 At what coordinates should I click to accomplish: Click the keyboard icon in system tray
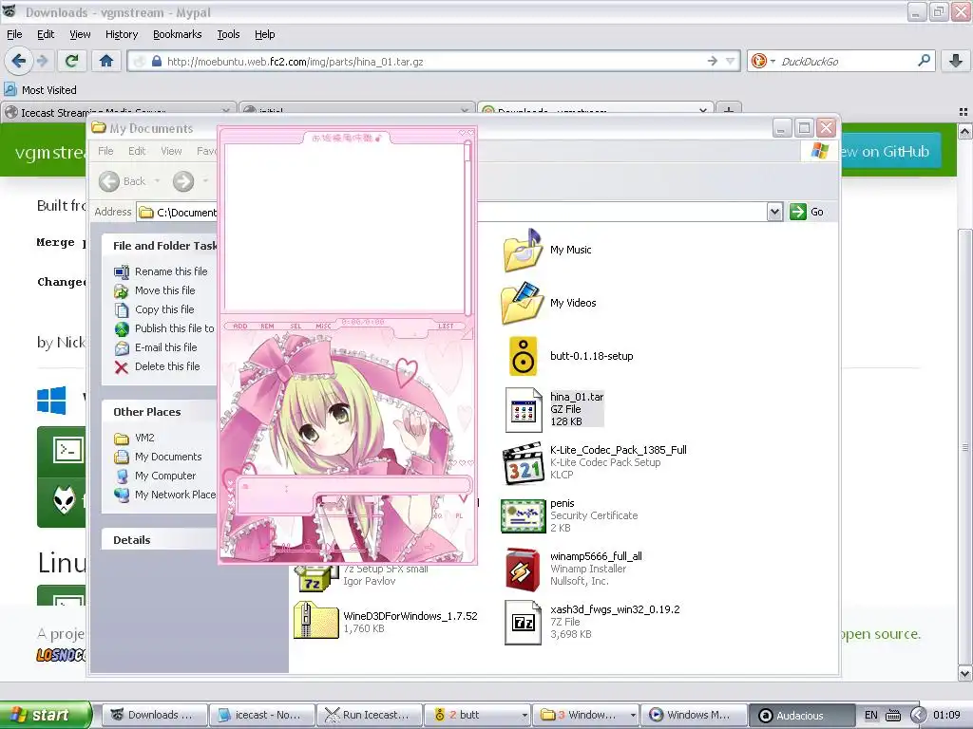(893, 715)
